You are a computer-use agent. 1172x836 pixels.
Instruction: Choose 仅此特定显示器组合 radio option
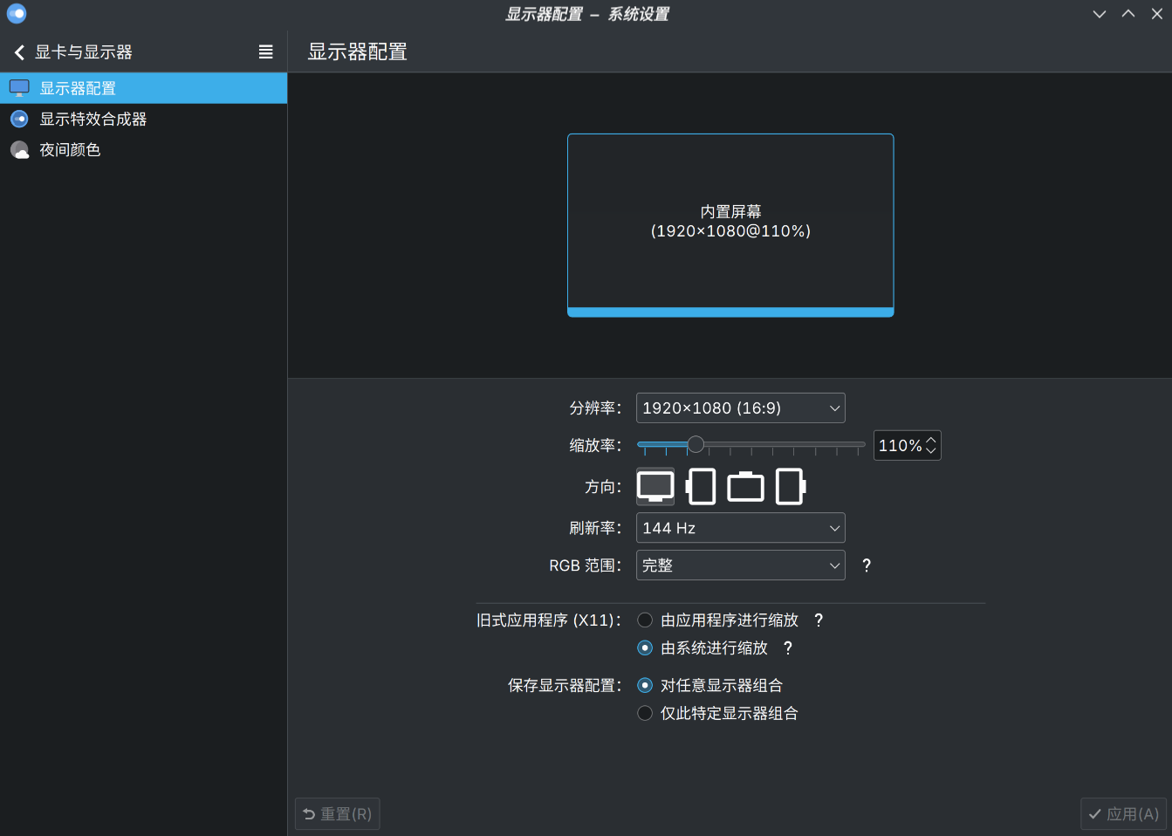645,714
